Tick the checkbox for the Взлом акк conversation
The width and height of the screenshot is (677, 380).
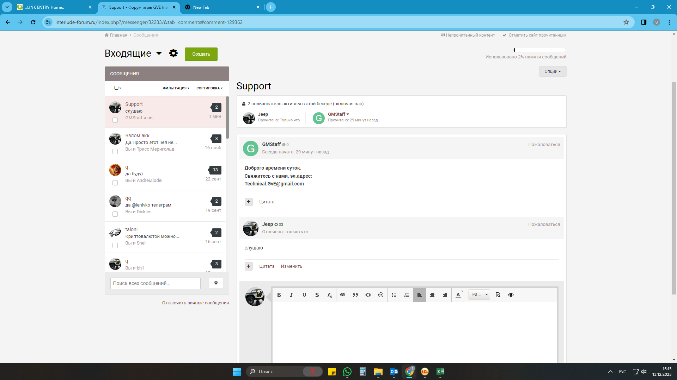point(115,152)
